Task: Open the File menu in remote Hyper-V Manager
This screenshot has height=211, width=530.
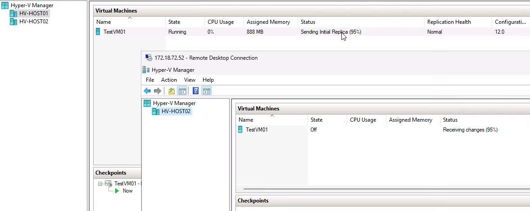Action: pos(150,80)
